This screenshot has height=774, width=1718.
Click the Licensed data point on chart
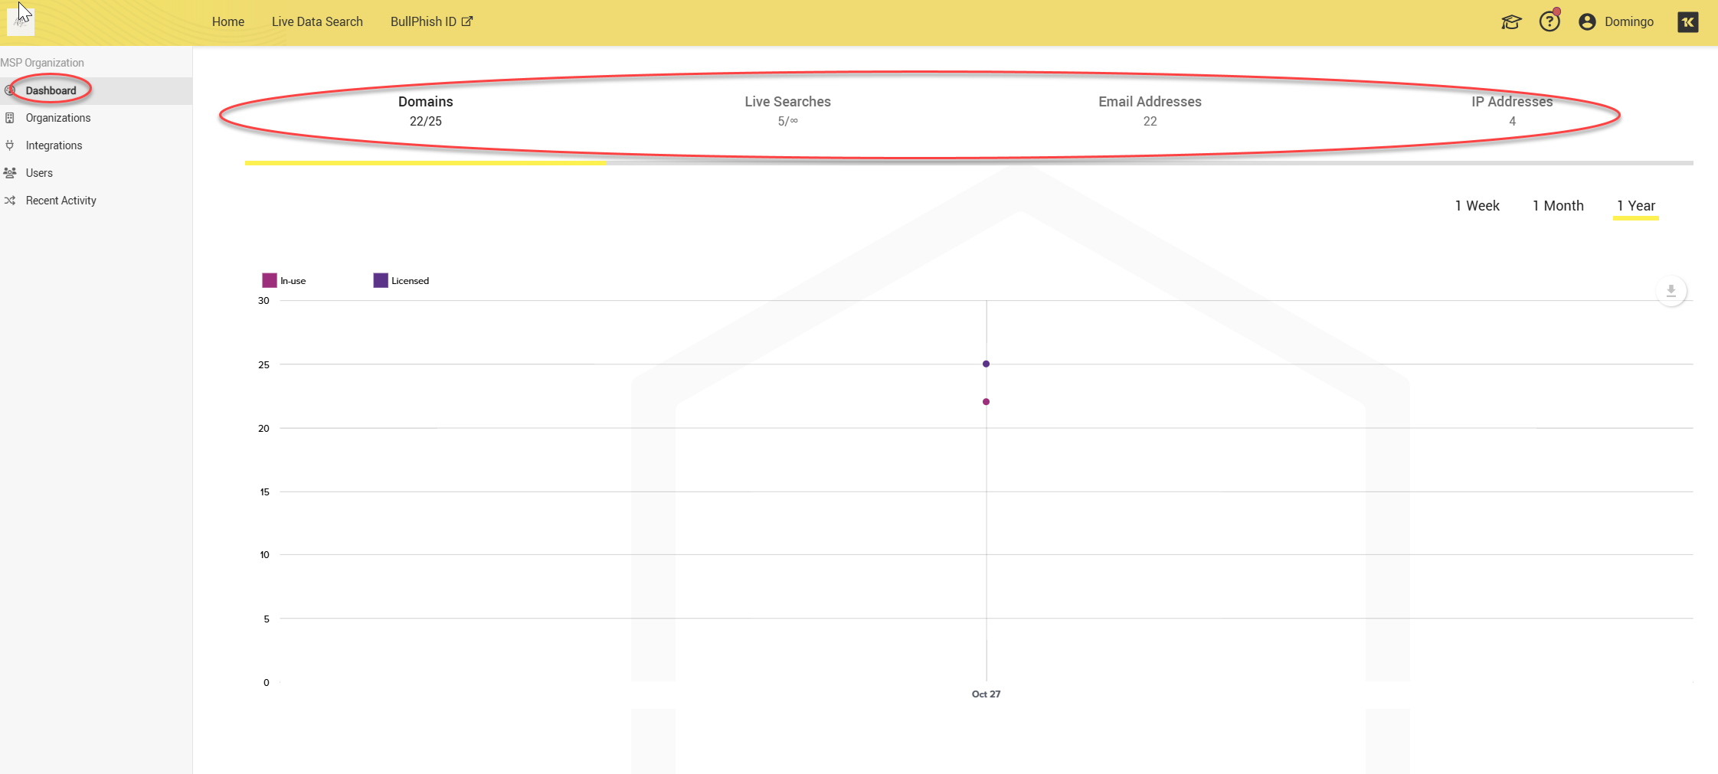coord(986,364)
